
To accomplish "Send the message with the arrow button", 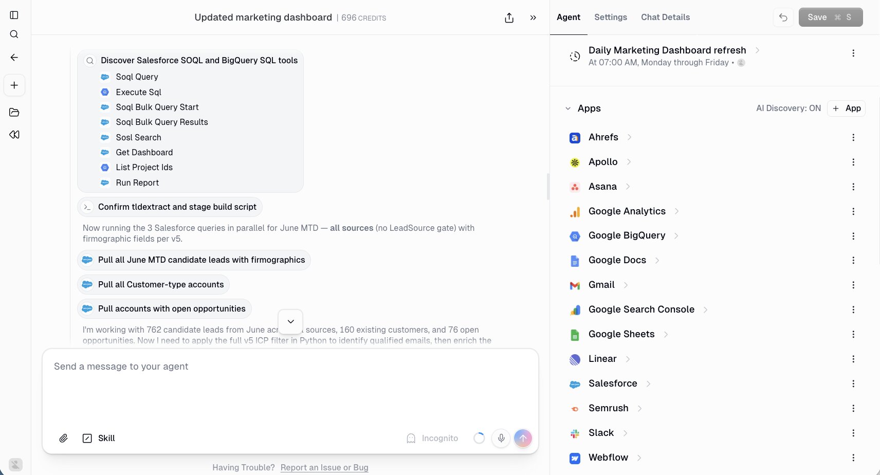I will tap(523, 438).
